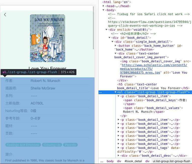The height and width of the screenshot is (164, 192).
Task: Click the html lang="en" line
Action: pos(117,2)
